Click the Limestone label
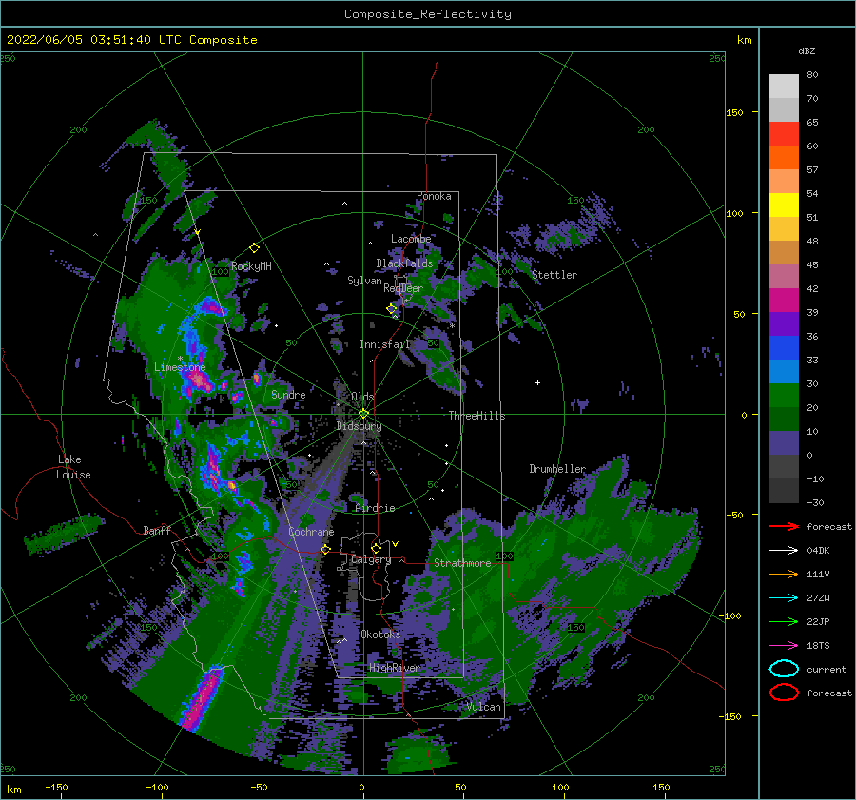This screenshot has width=856, height=800. [180, 367]
